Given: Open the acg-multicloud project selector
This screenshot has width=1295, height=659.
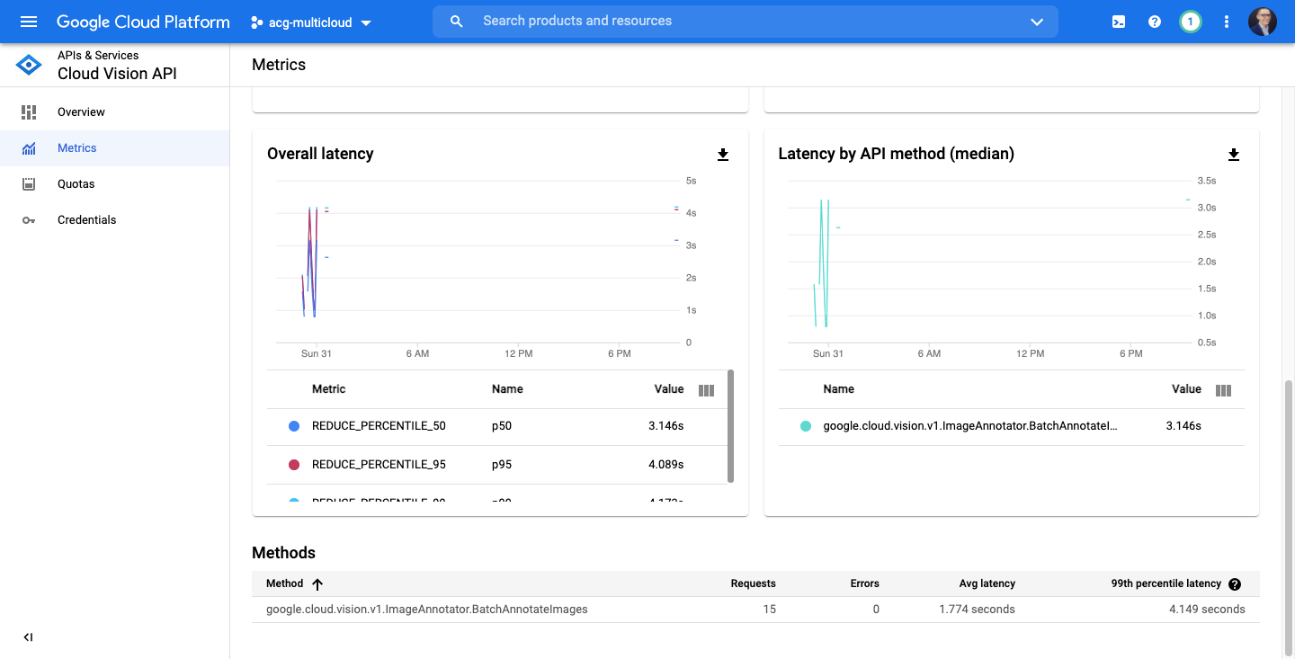Looking at the screenshot, I should [x=311, y=22].
